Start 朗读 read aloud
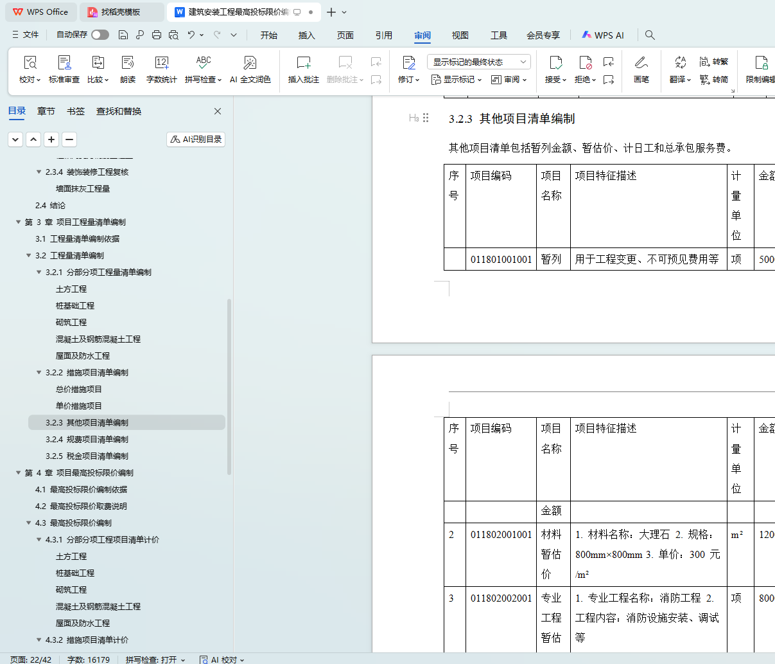This screenshot has height=664, width=775. 128,69
